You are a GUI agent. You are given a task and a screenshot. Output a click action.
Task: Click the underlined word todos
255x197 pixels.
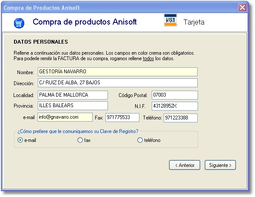coord(148,58)
